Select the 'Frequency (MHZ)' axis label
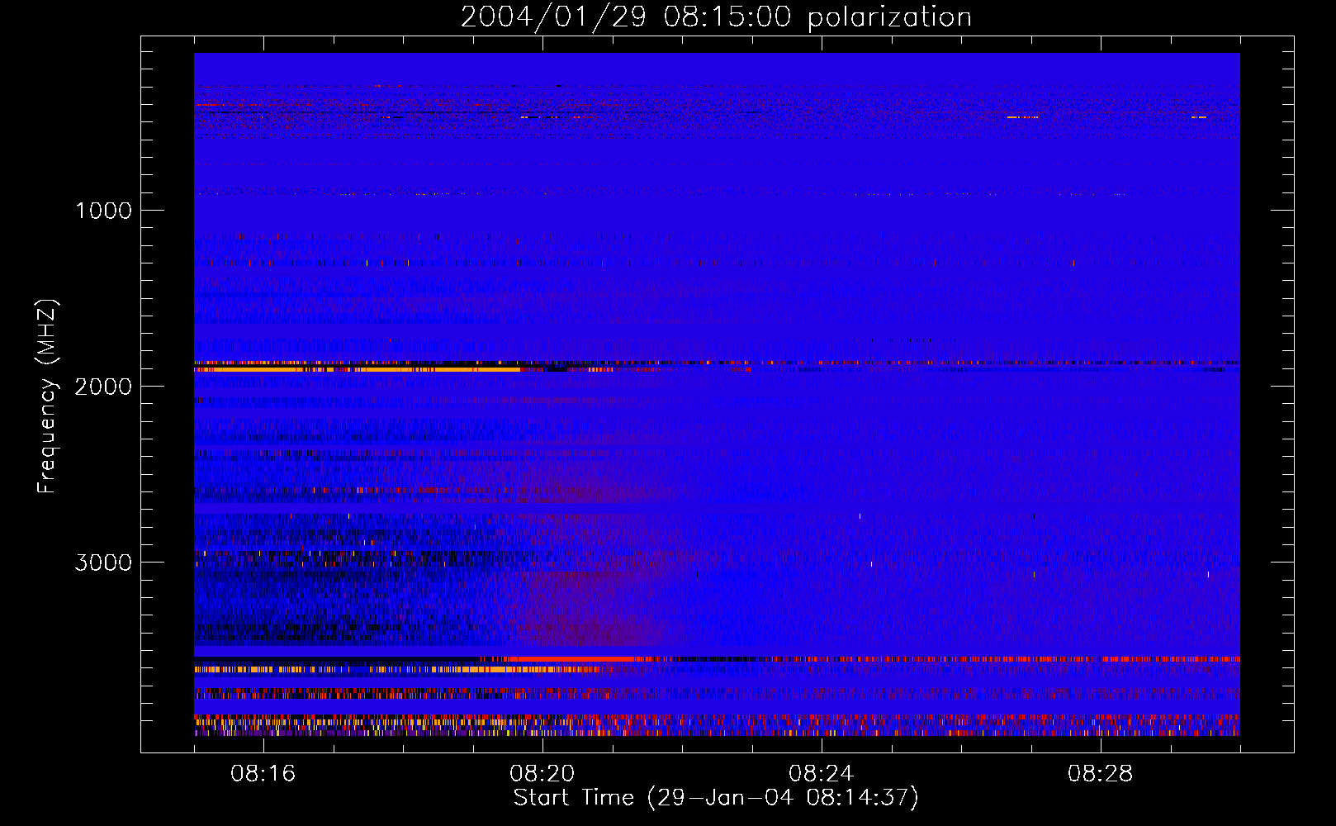Viewport: 1336px width, 826px height. pos(47,396)
